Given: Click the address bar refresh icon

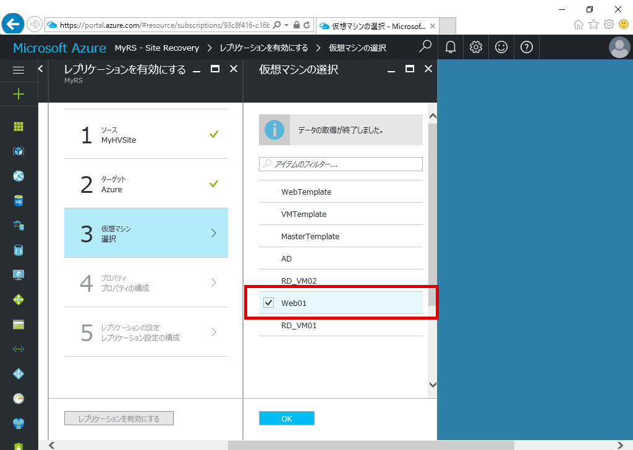Looking at the screenshot, I should pos(307,25).
